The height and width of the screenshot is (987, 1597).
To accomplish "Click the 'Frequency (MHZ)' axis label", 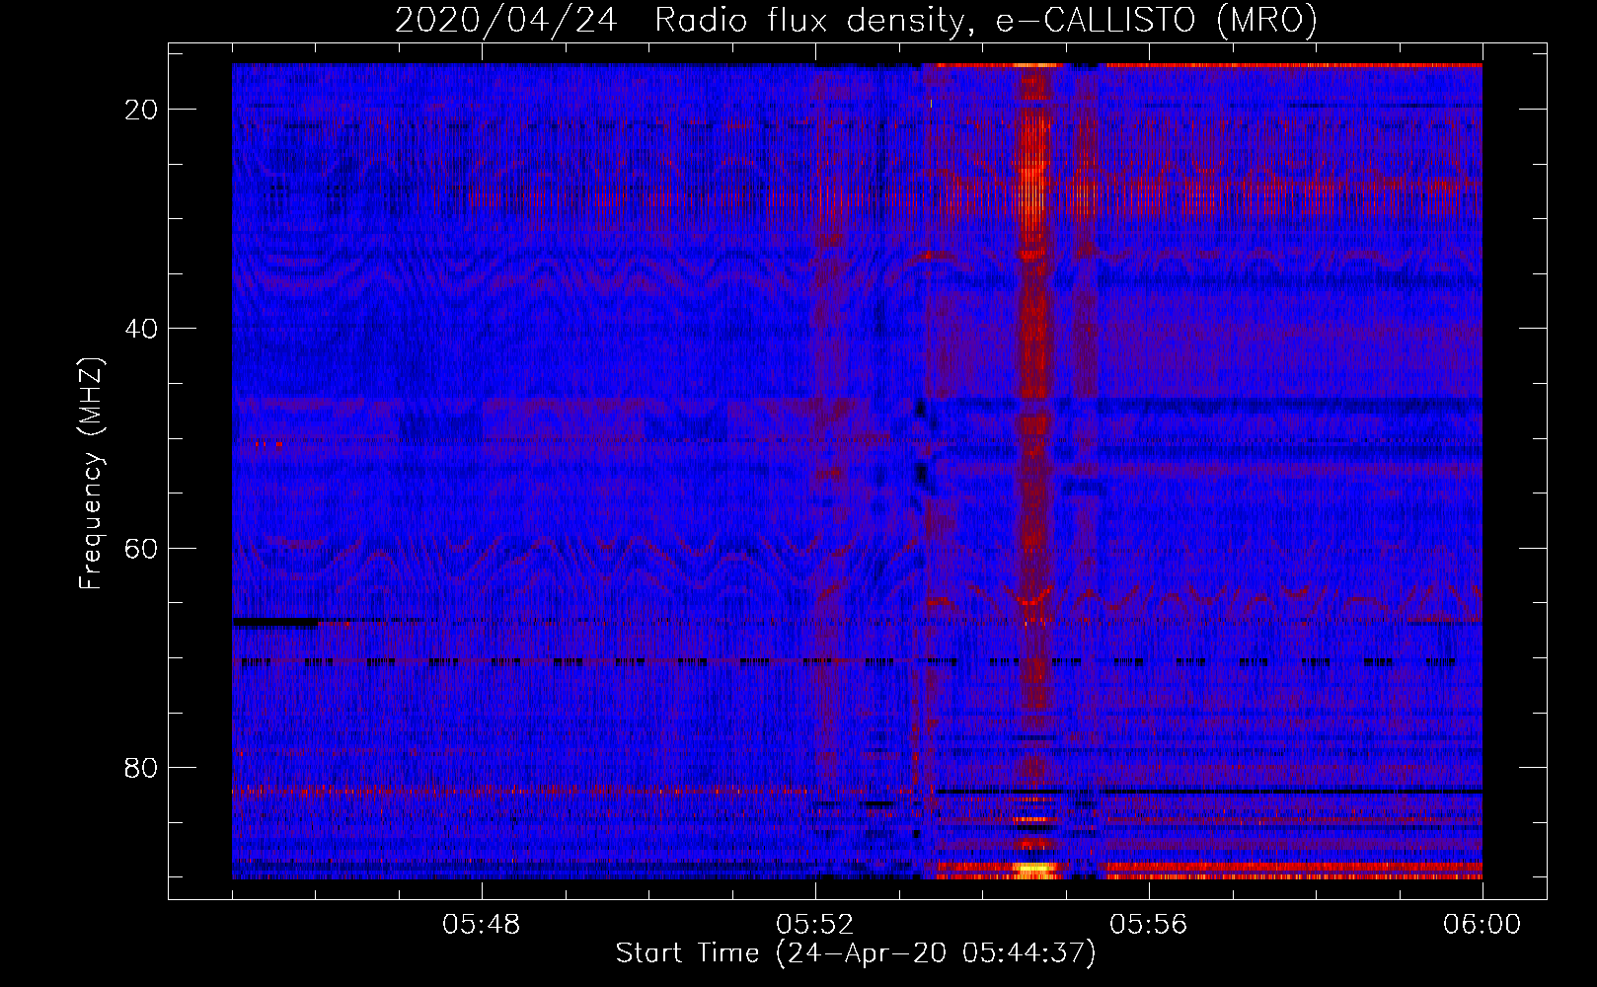I will point(91,474).
